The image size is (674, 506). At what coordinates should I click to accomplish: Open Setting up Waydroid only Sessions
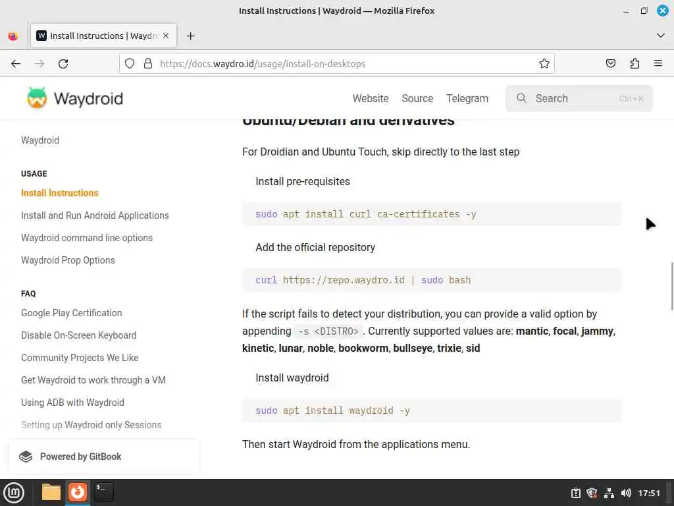(x=91, y=425)
